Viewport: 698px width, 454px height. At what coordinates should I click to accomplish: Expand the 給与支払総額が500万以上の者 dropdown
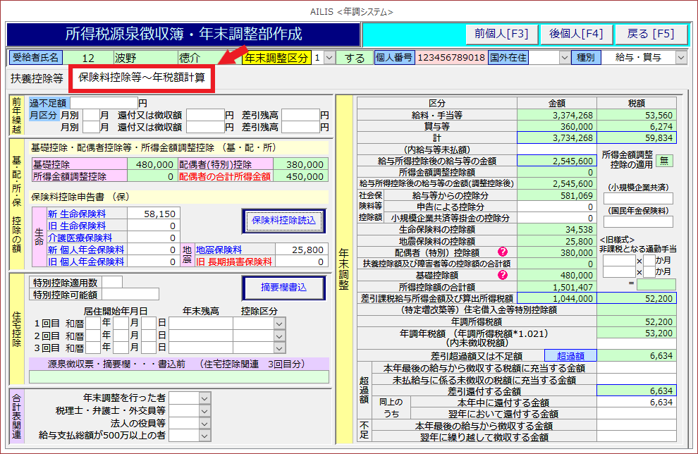pyautogui.click(x=204, y=436)
